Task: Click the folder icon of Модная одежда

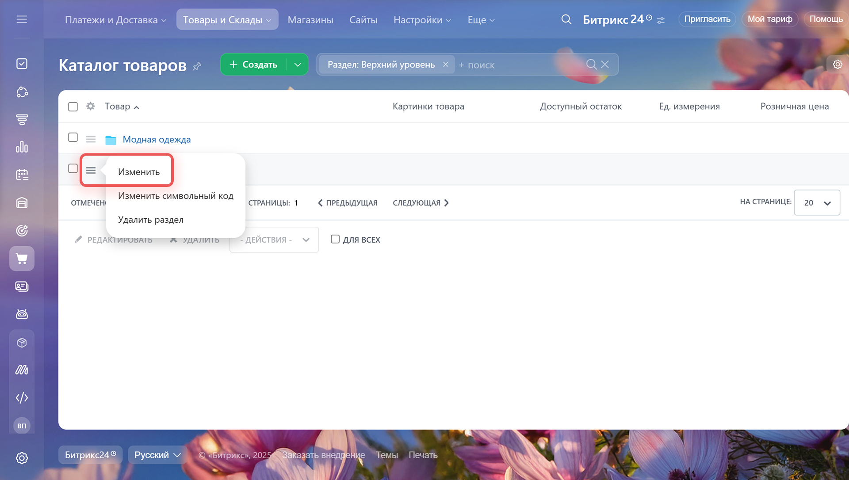Action: pos(111,140)
